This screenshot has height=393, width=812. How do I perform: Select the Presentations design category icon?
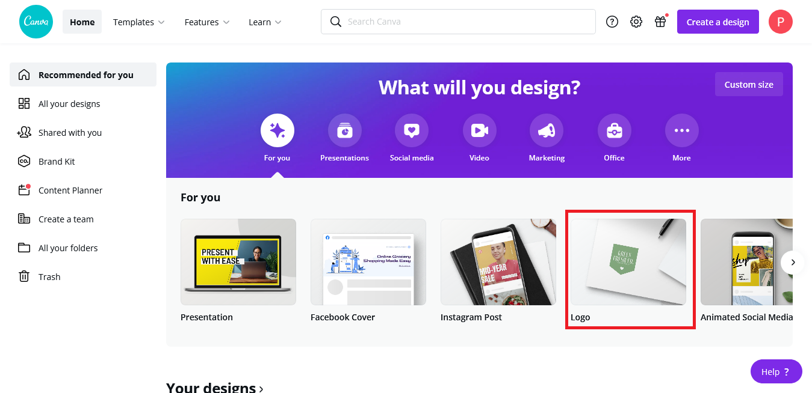point(344,130)
